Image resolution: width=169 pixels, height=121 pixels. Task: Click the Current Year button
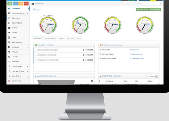click(x=155, y=9)
